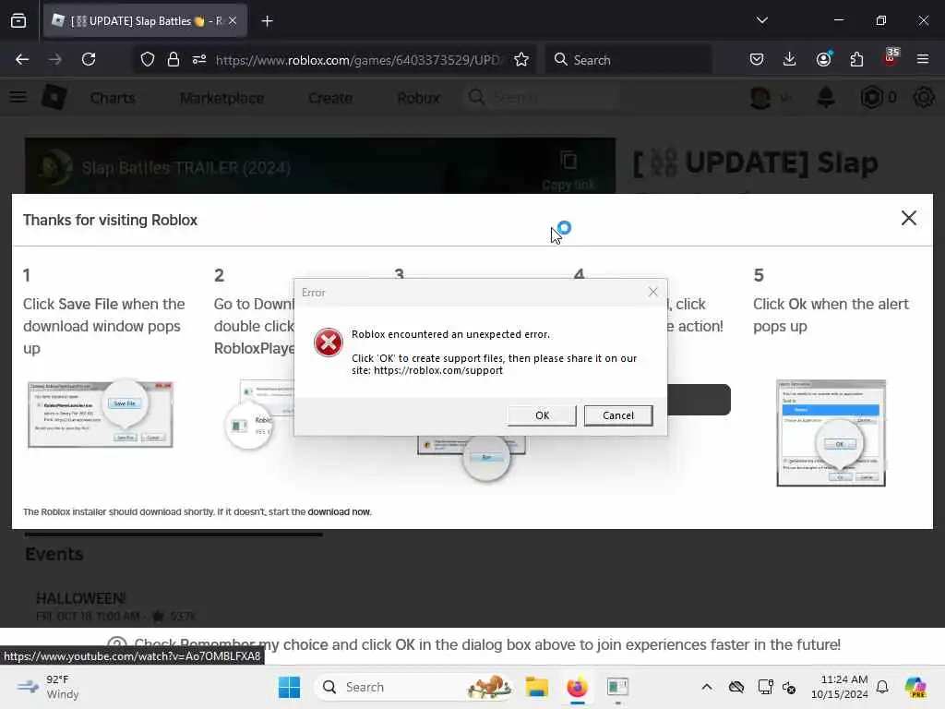This screenshot has height=709, width=945.
Task: Open the Marketplace nav item
Action: point(221,98)
